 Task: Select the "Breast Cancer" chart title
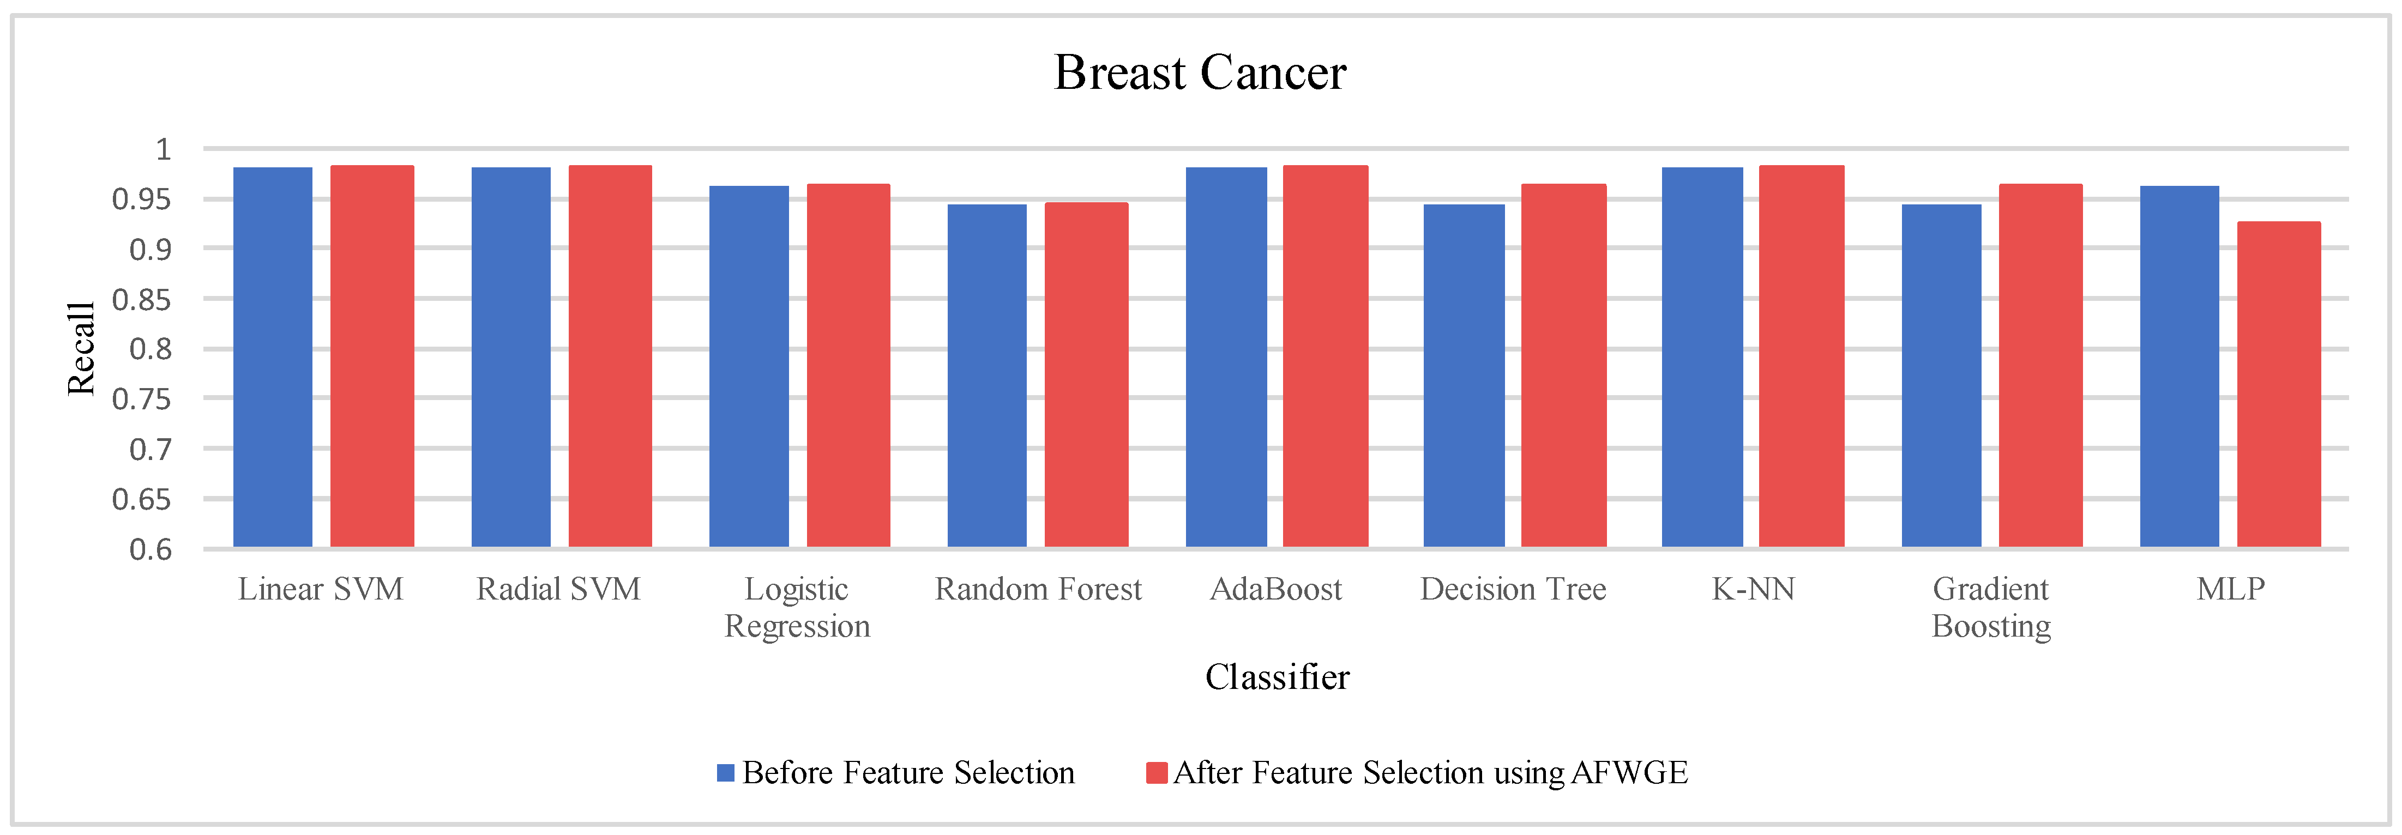point(1200,72)
